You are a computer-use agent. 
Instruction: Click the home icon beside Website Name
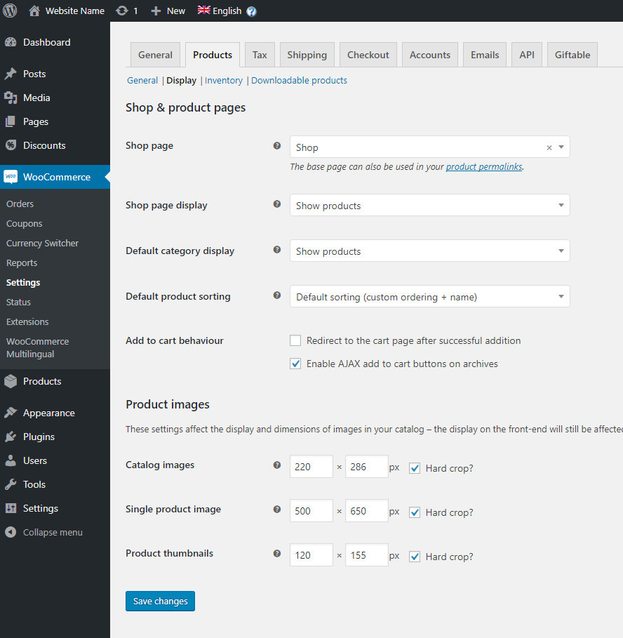click(34, 11)
